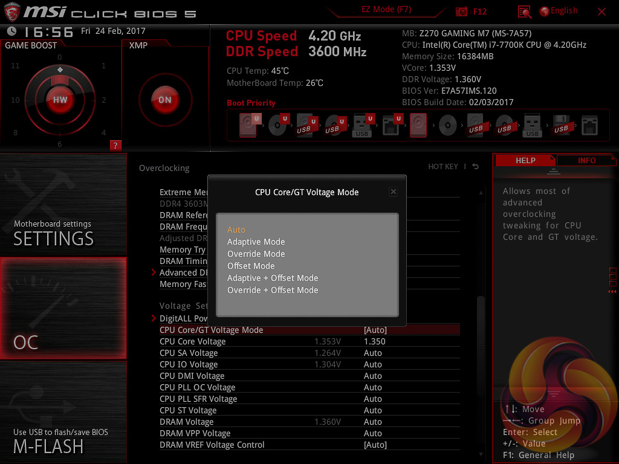Click the back arrow beside HOT KEY
The height and width of the screenshot is (464, 619).
point(476,167)
